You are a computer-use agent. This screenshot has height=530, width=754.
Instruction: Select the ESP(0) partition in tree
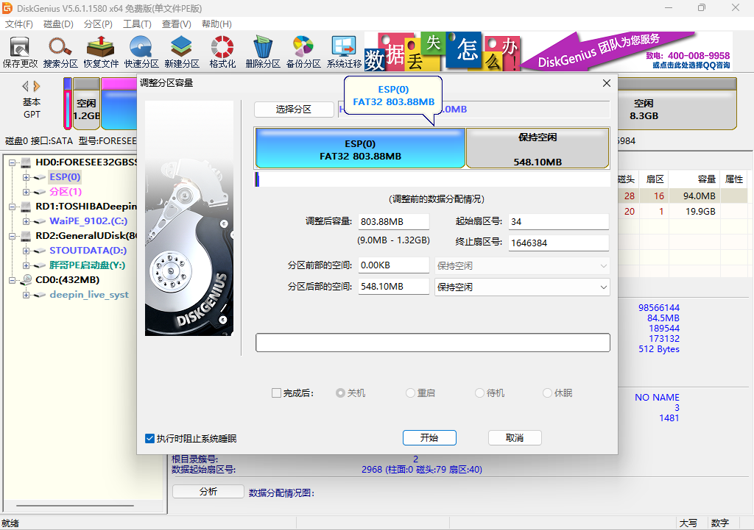(65, 177)
